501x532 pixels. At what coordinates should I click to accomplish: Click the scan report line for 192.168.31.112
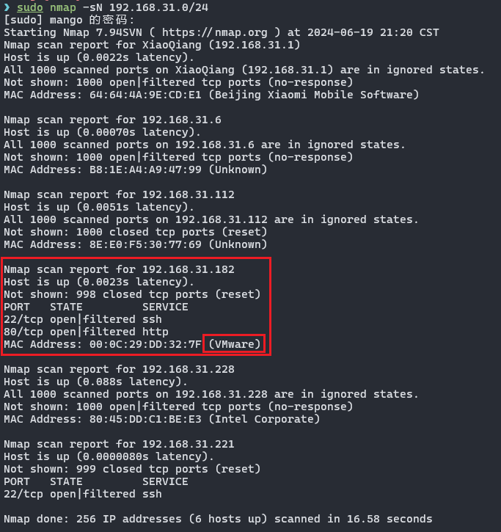point(119,194)
